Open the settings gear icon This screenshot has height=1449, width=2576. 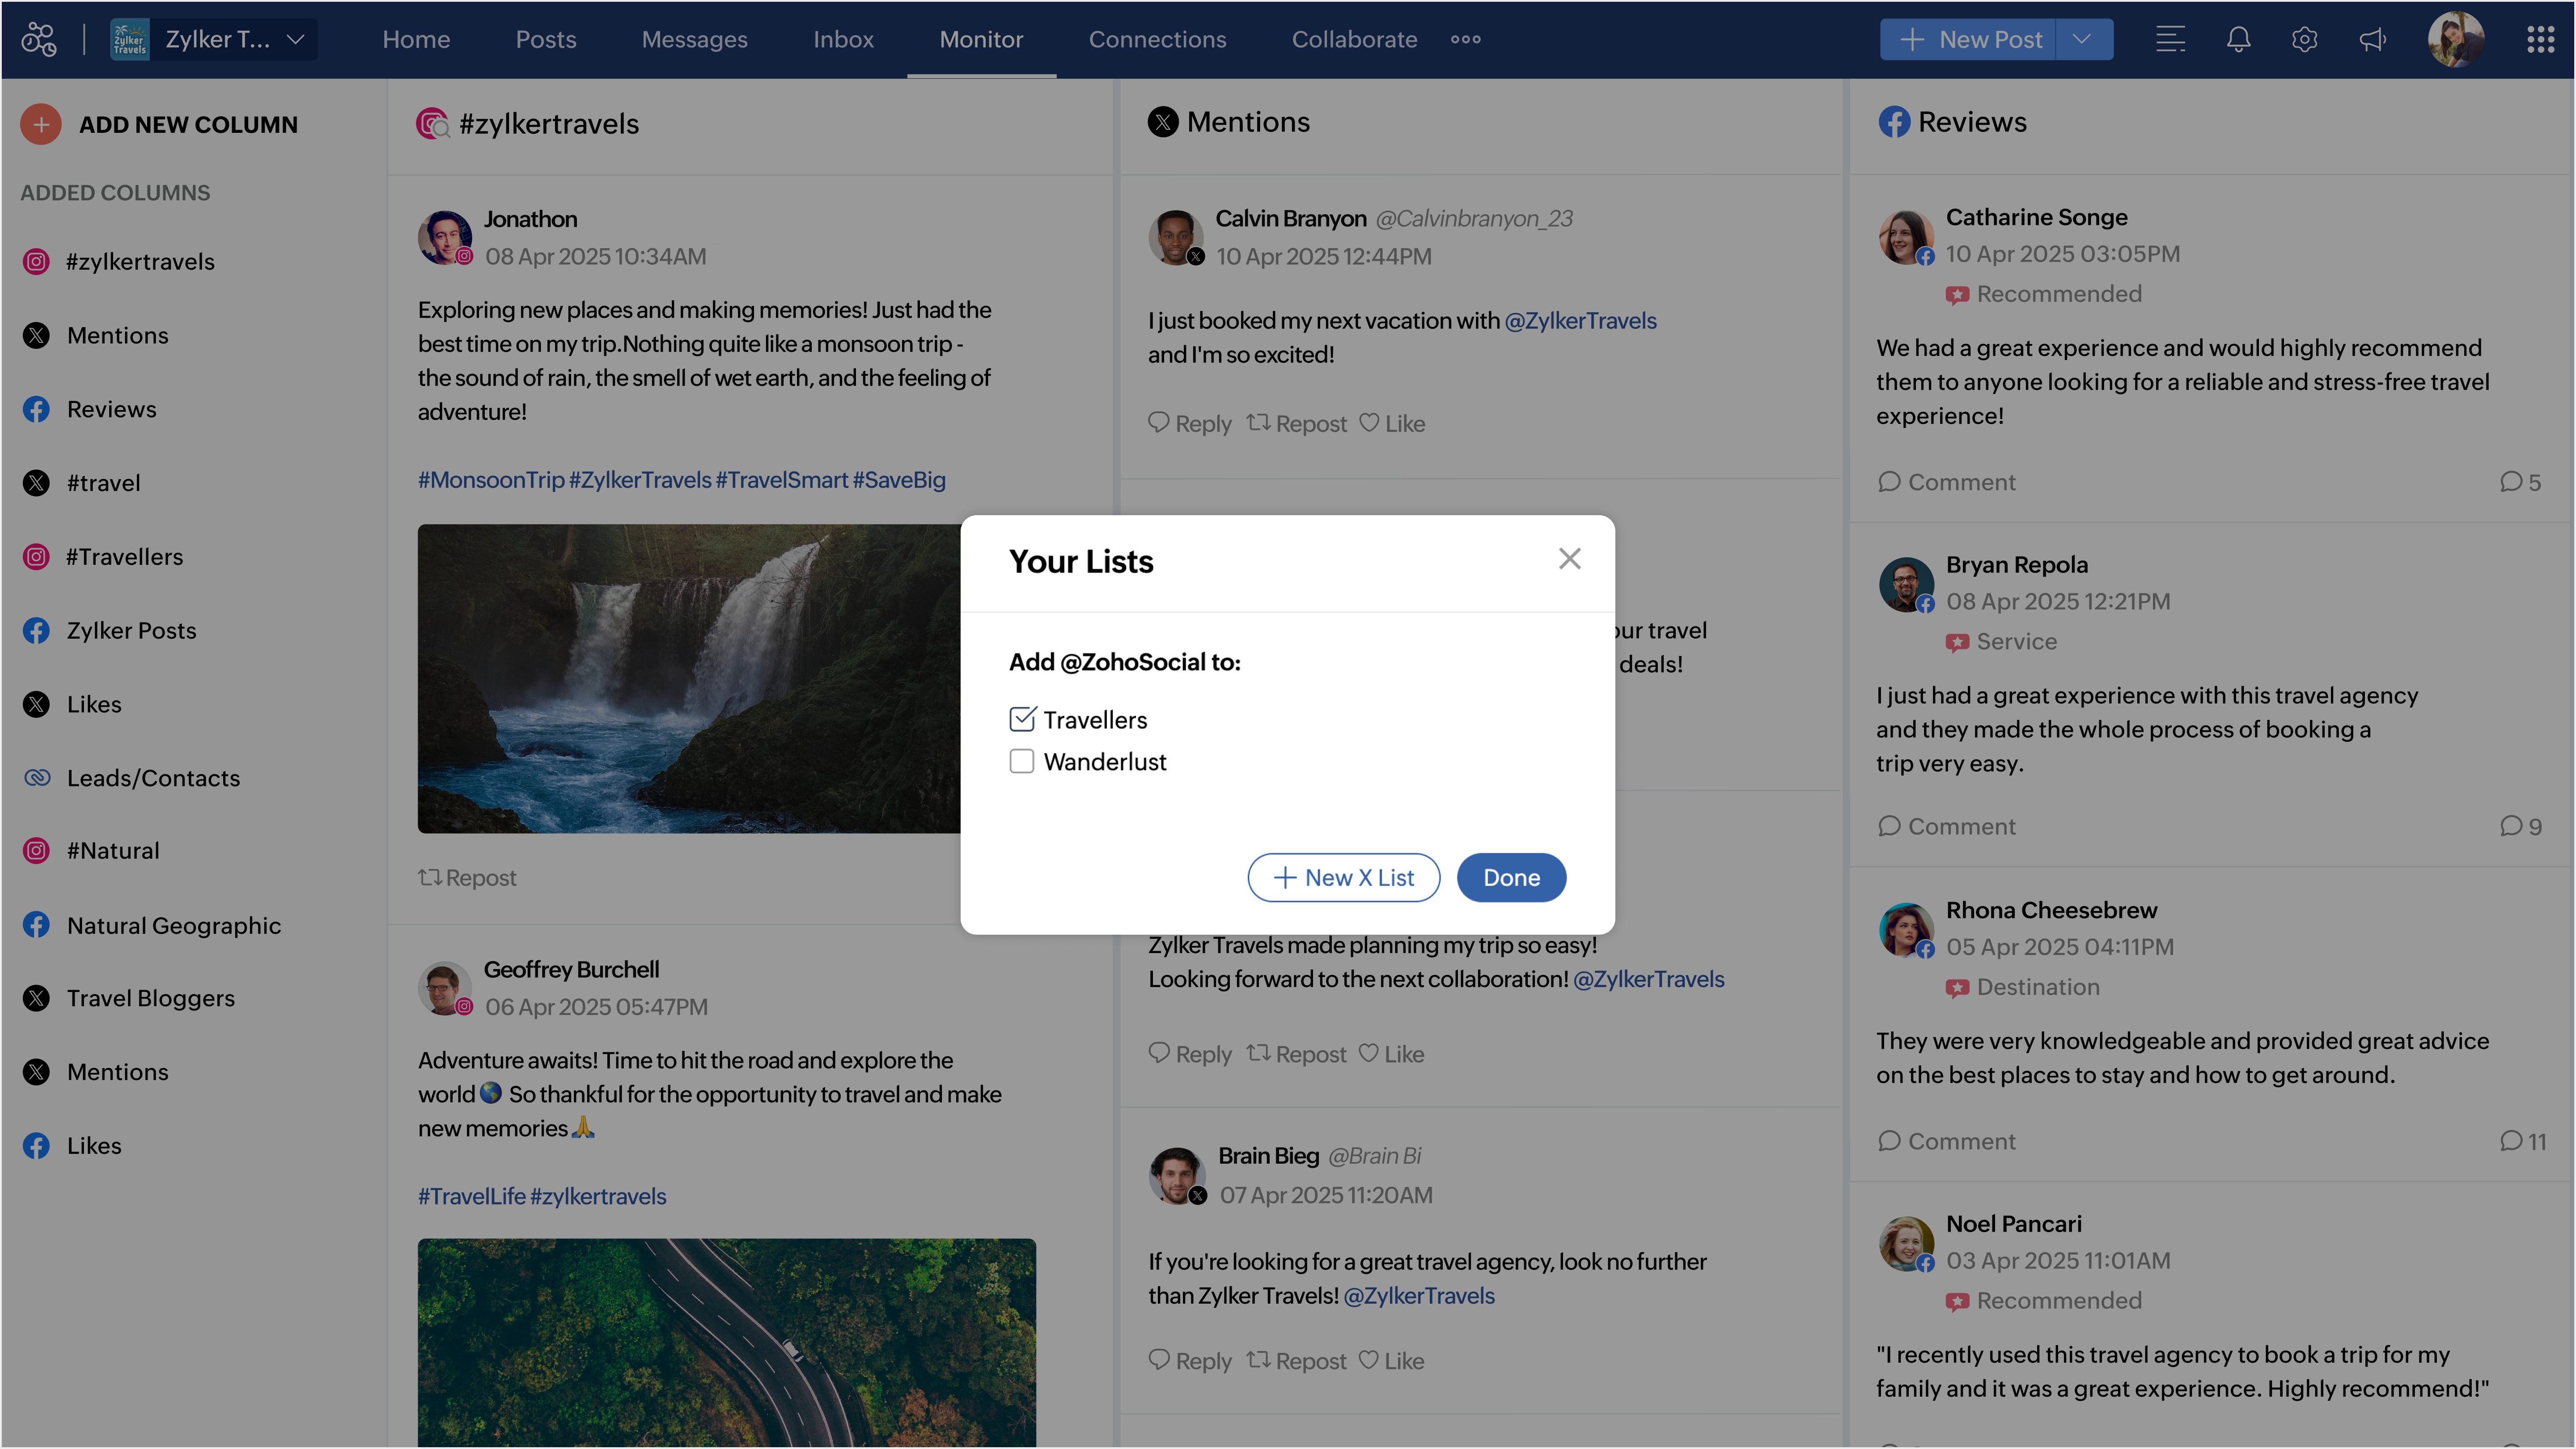[x=2305, y=39]
